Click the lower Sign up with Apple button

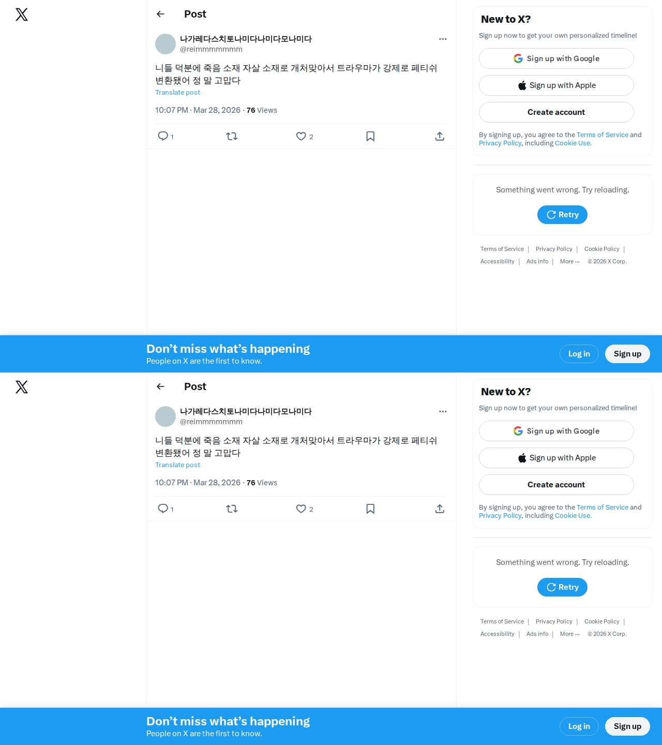click(x=556, y=458)
